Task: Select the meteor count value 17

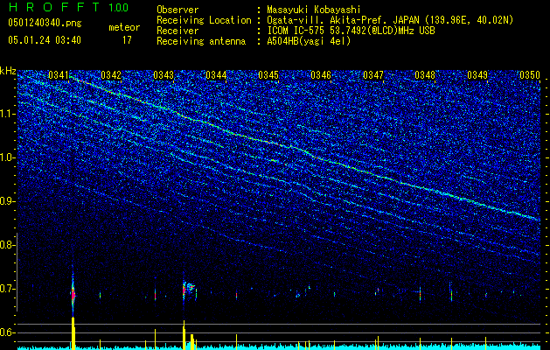Action: tap(127, 40)
